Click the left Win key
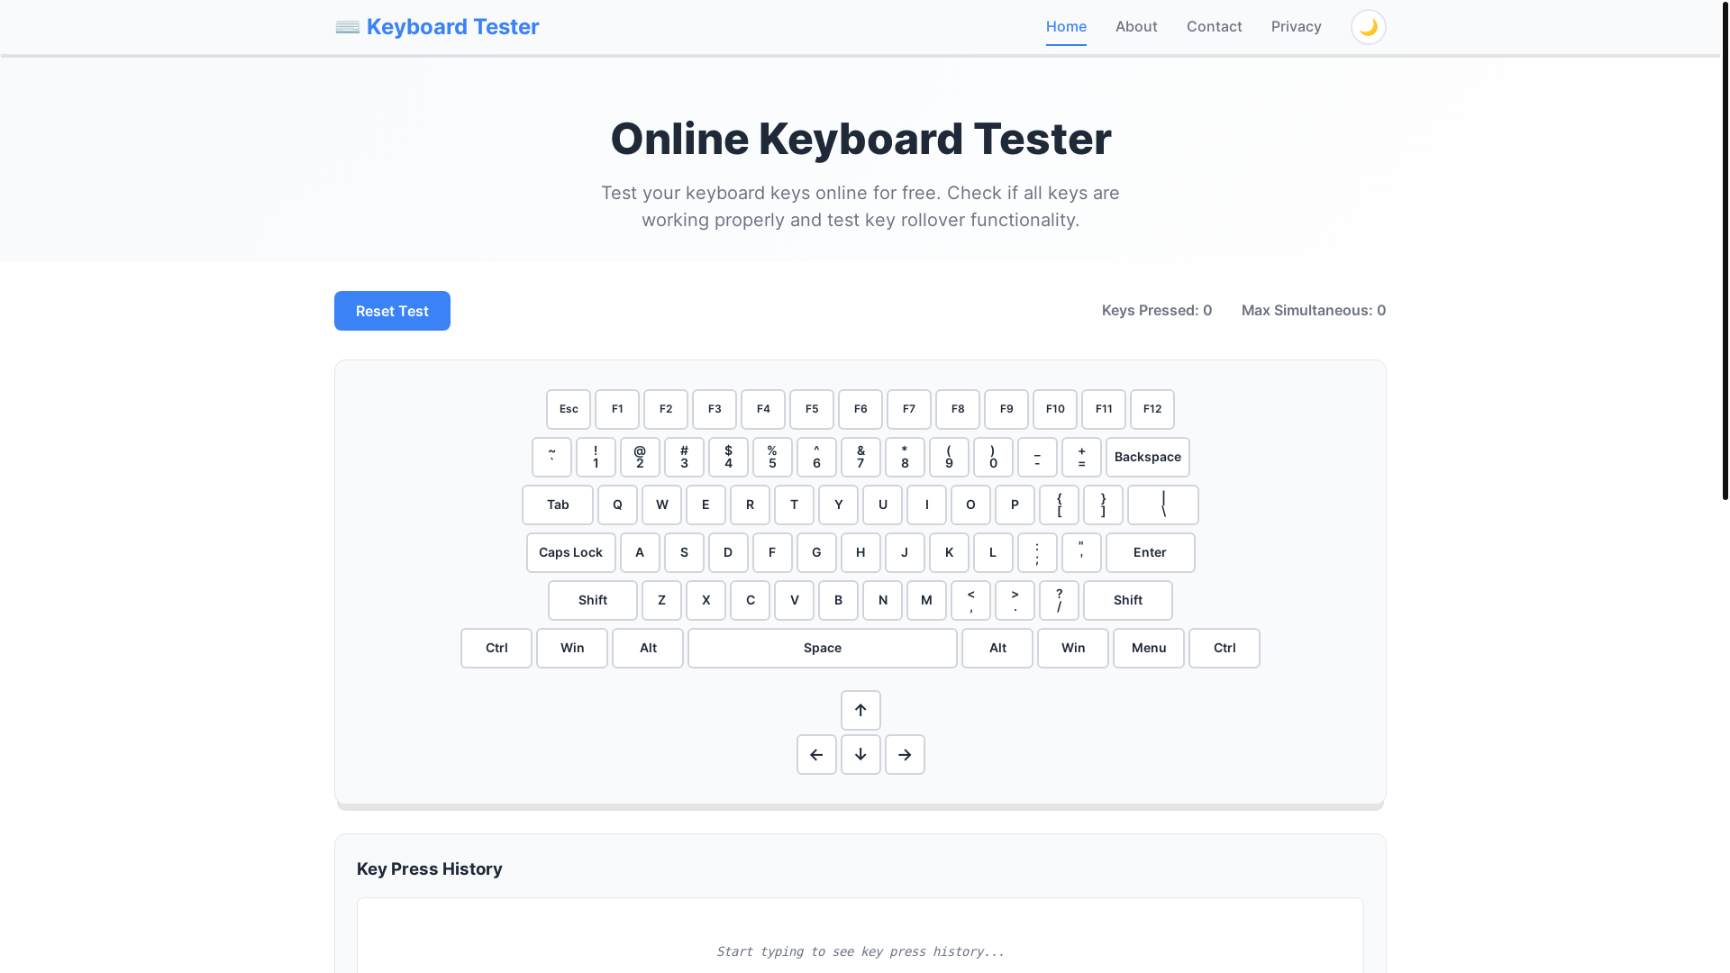Screen dimensions: 1730x973 click(572, 648)
